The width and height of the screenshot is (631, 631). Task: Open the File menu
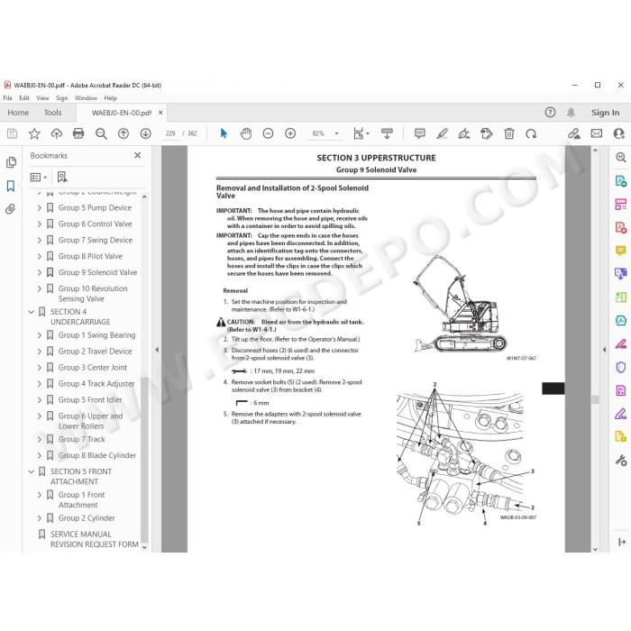7,97
